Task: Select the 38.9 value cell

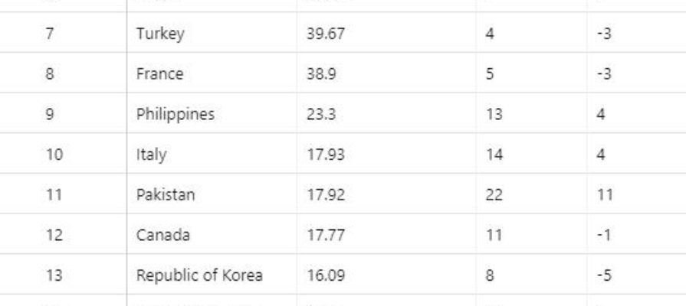Action: (386, 73)
